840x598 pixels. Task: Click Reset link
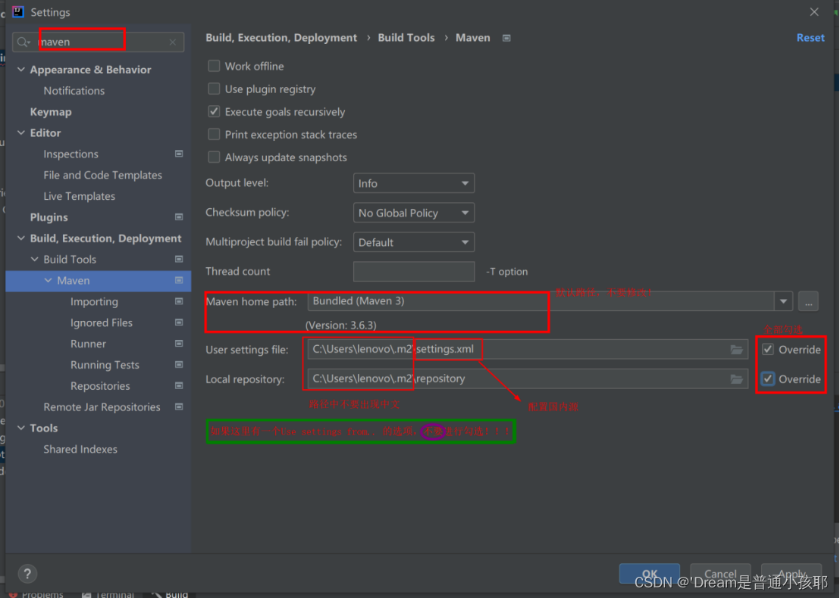(x=810, y=38)
